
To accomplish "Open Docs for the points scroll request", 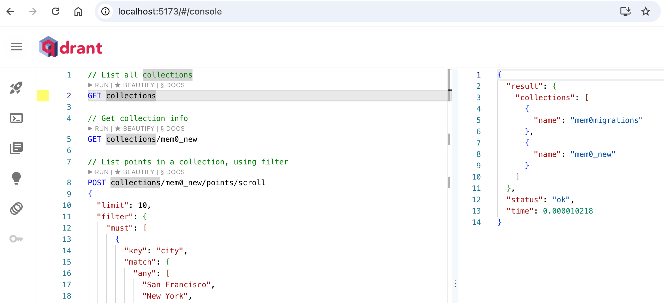I will 173,172.
